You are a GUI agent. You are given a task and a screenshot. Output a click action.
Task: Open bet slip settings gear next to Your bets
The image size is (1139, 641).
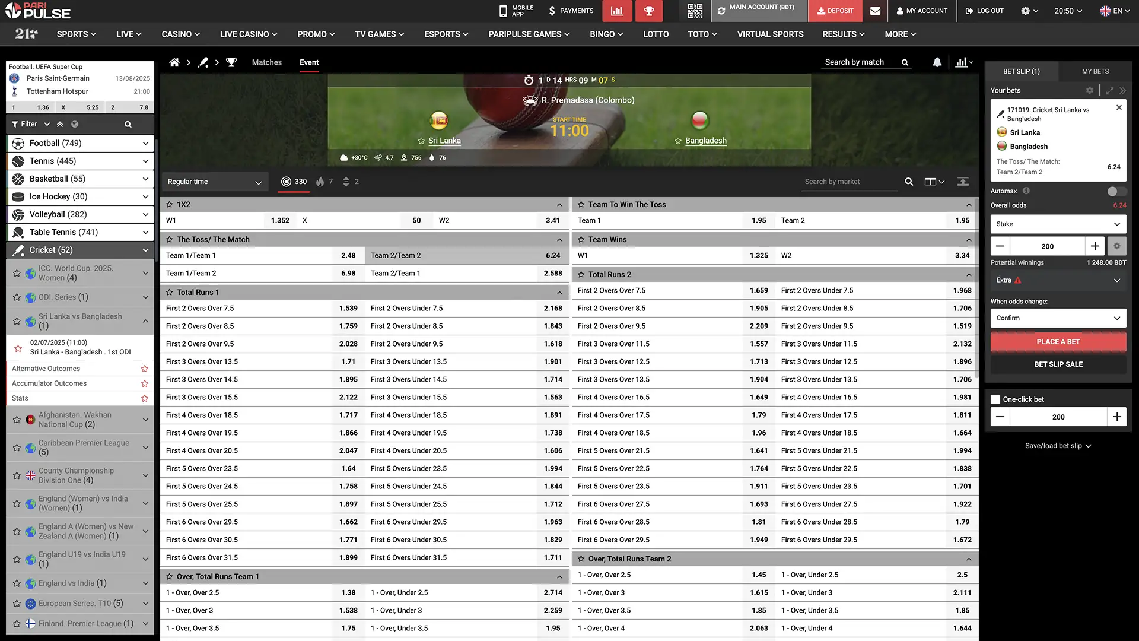tap(1090, 90)
